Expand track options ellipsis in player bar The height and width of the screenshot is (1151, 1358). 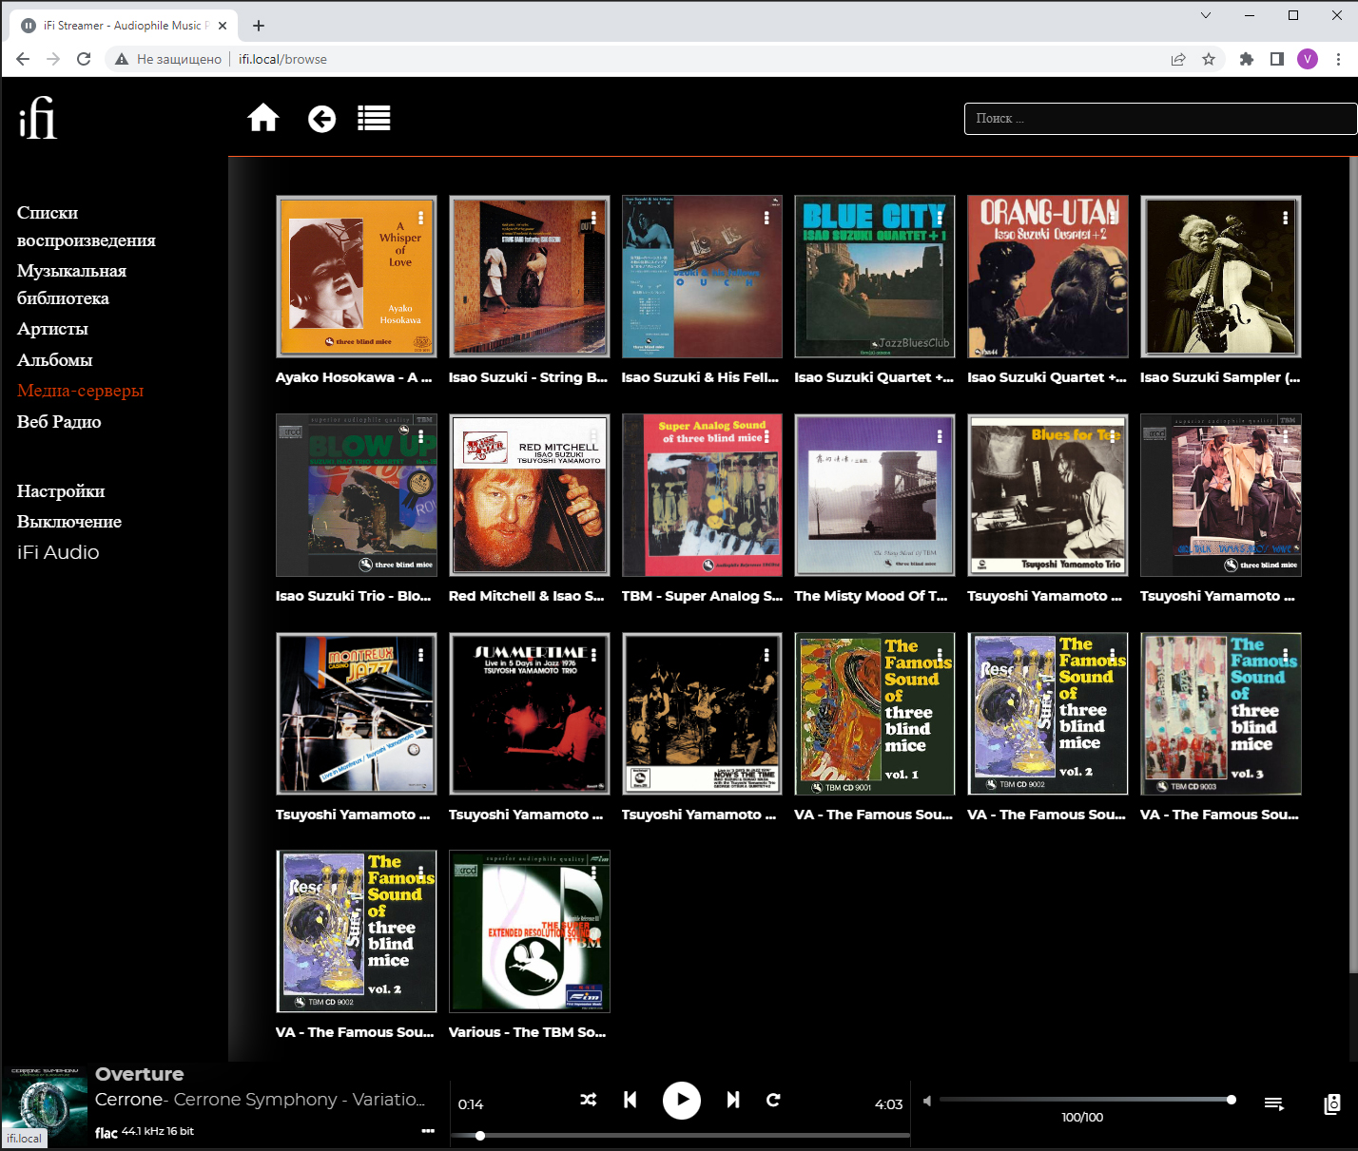click(428, 1131)
